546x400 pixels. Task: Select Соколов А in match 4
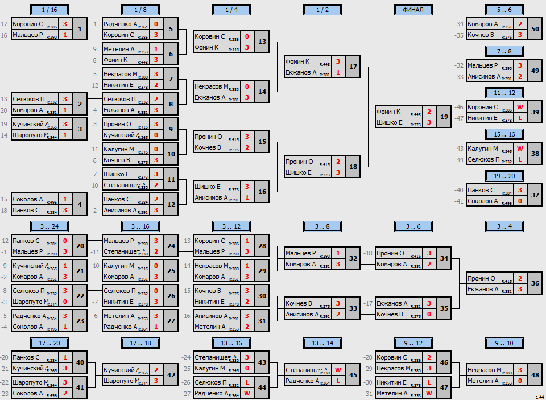click(35, 199)
